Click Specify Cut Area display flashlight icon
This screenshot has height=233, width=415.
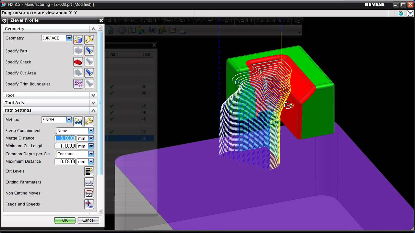tap(89, 73)
